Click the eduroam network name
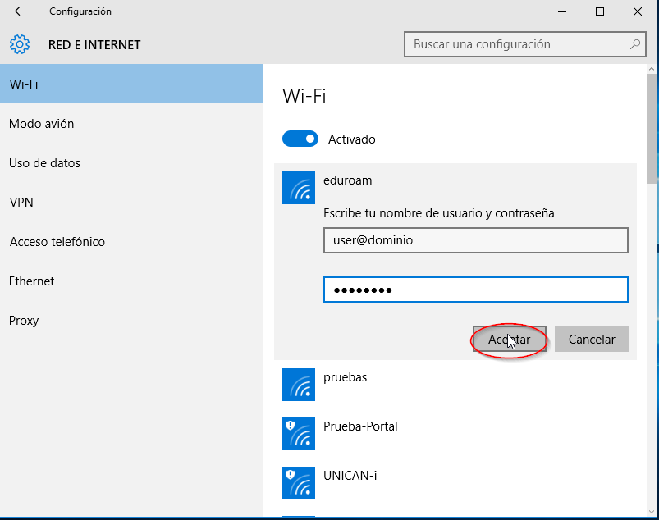Viewport: 659px width, 520px height. point(348,180)
